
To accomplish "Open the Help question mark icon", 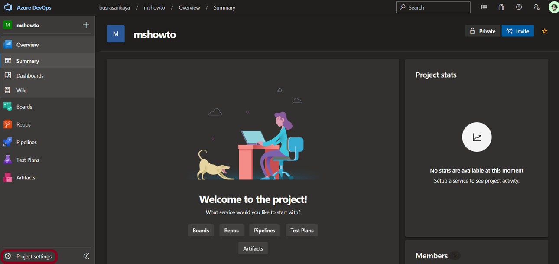I will [519, 7].
